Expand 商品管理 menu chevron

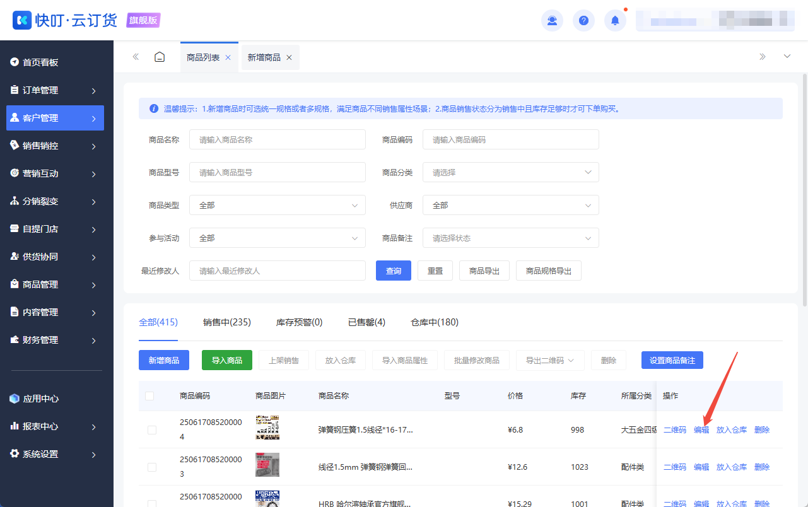(93, 285)
